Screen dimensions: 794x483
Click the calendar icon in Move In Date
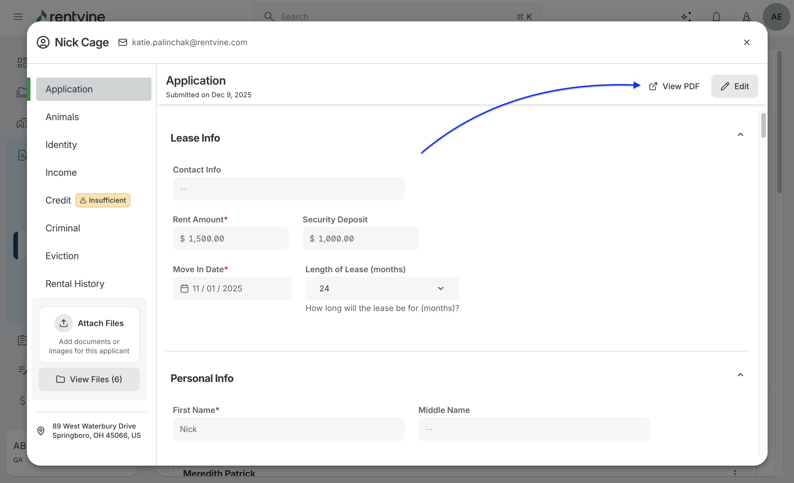click(x=184, y=288)
